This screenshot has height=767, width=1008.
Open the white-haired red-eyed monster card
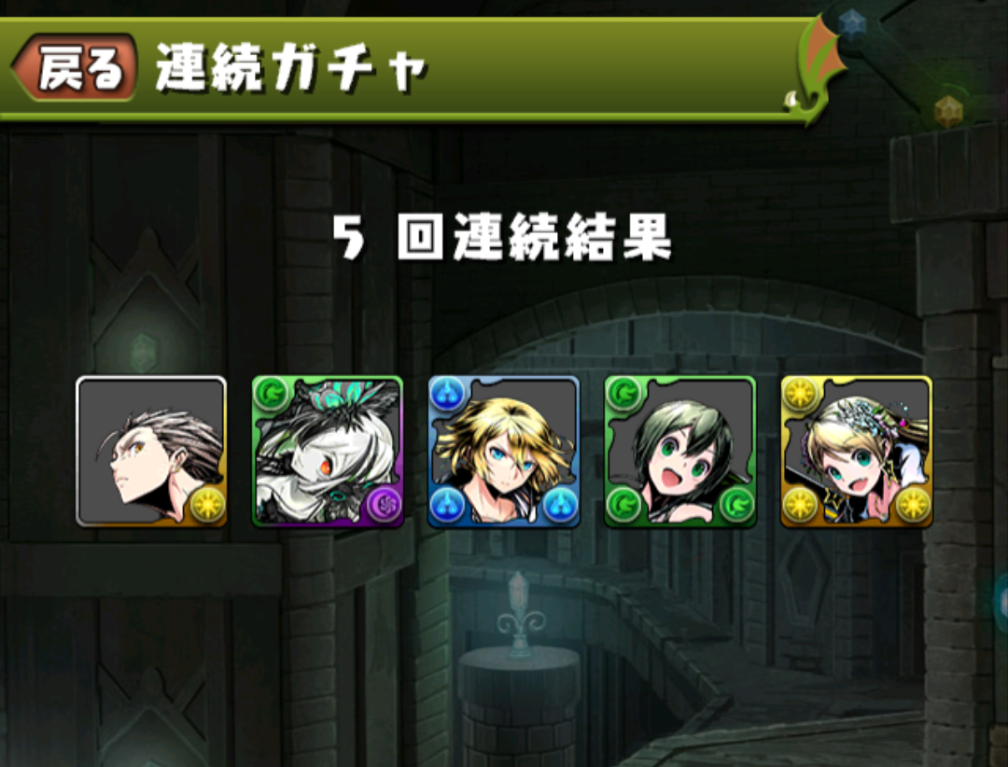coord(328,452)
